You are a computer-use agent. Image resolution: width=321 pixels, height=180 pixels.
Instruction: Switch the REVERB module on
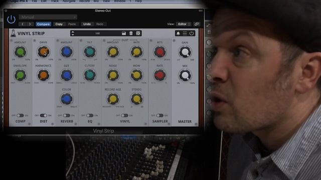tap(67, 115)
